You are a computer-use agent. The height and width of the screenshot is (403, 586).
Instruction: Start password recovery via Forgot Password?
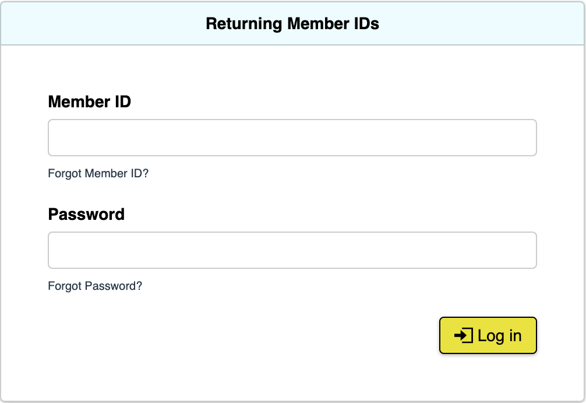[x=95, y=286]
